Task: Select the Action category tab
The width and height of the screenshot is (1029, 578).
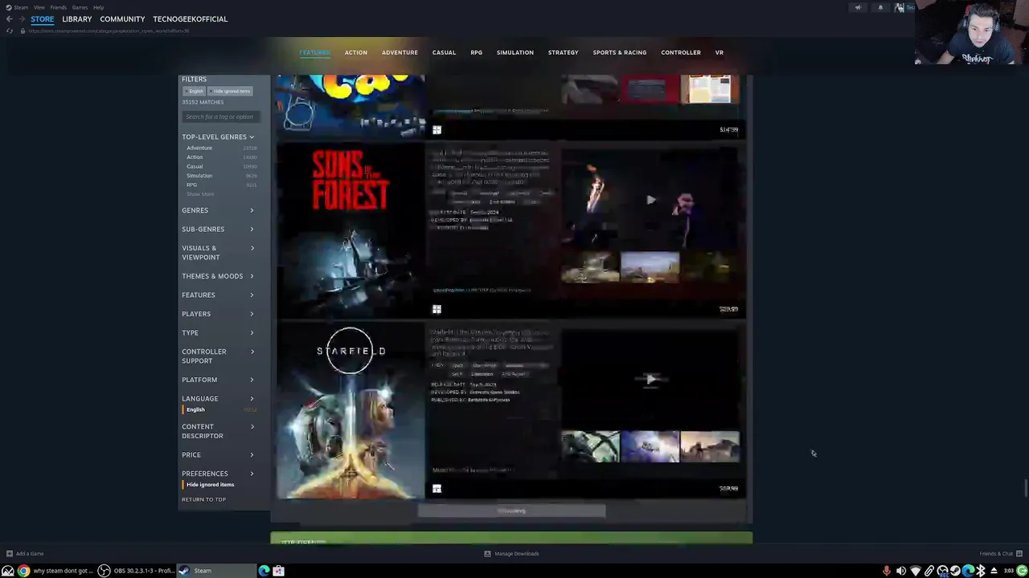Action: 356,52
